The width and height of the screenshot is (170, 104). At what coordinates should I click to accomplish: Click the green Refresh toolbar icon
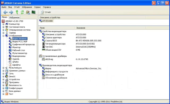click(22, 12)
